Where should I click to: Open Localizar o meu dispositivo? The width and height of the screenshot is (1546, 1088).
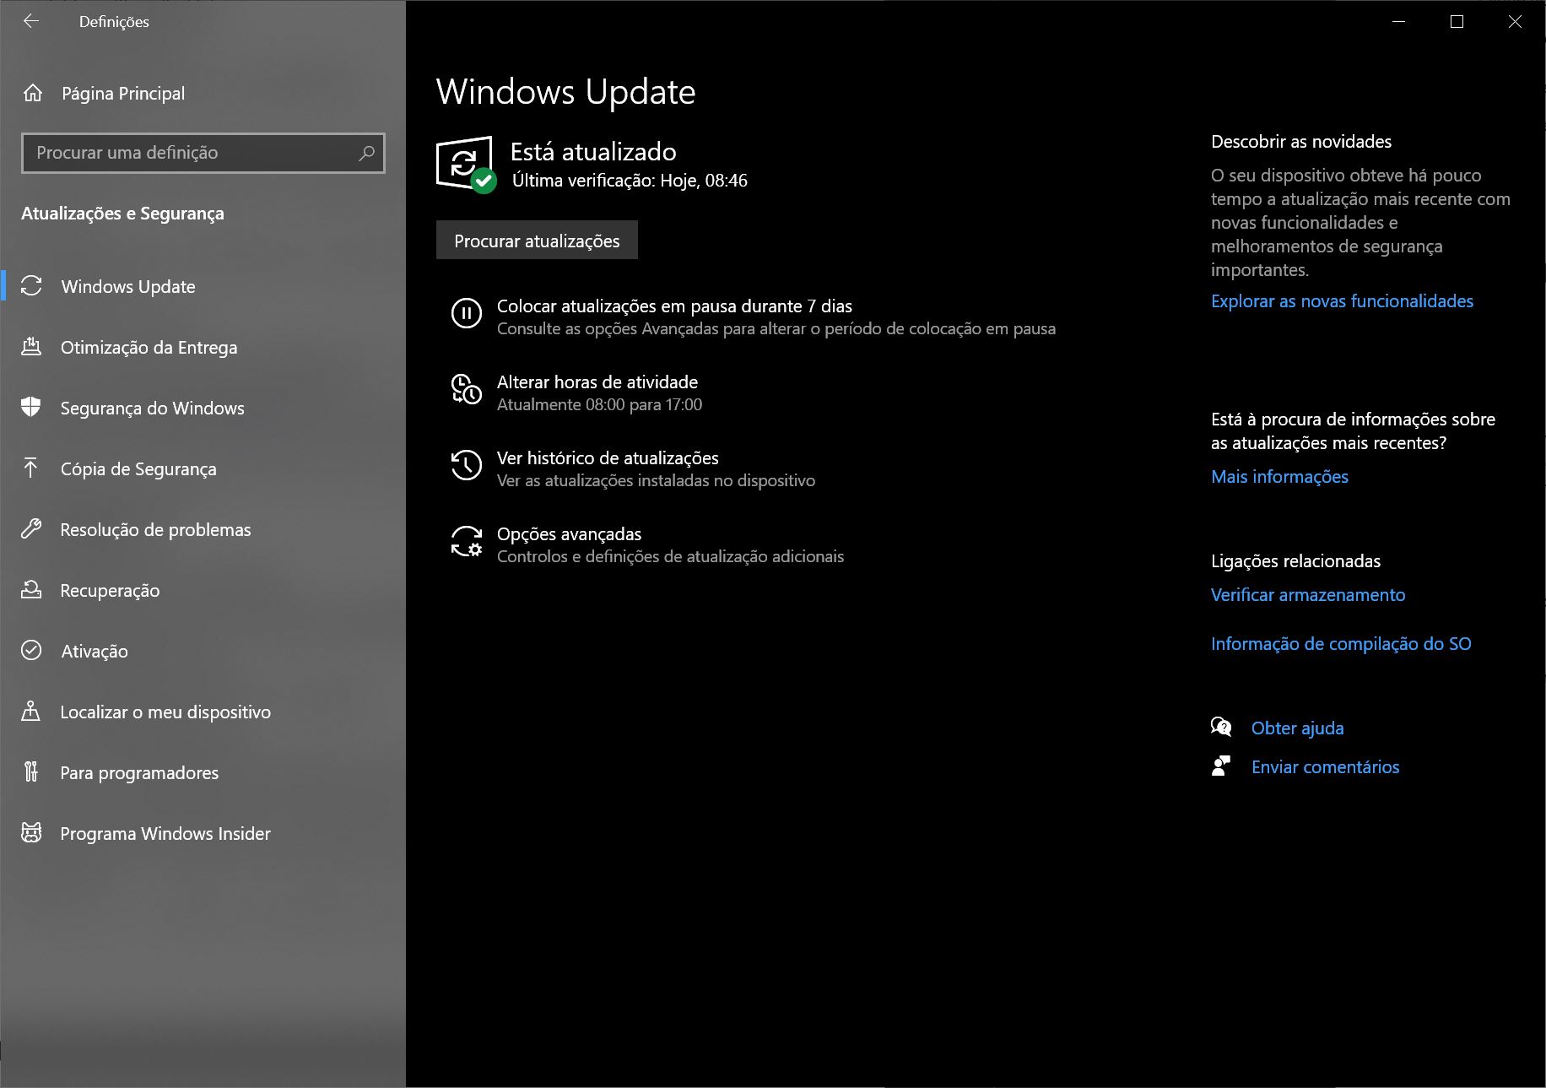203,712
